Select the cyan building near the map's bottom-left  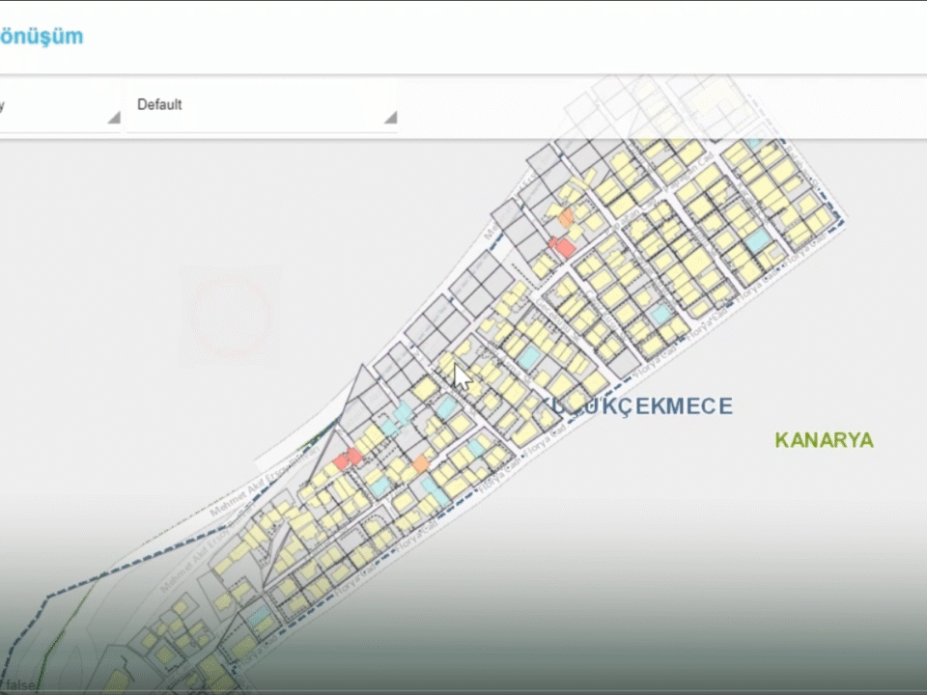click(257, 616)
